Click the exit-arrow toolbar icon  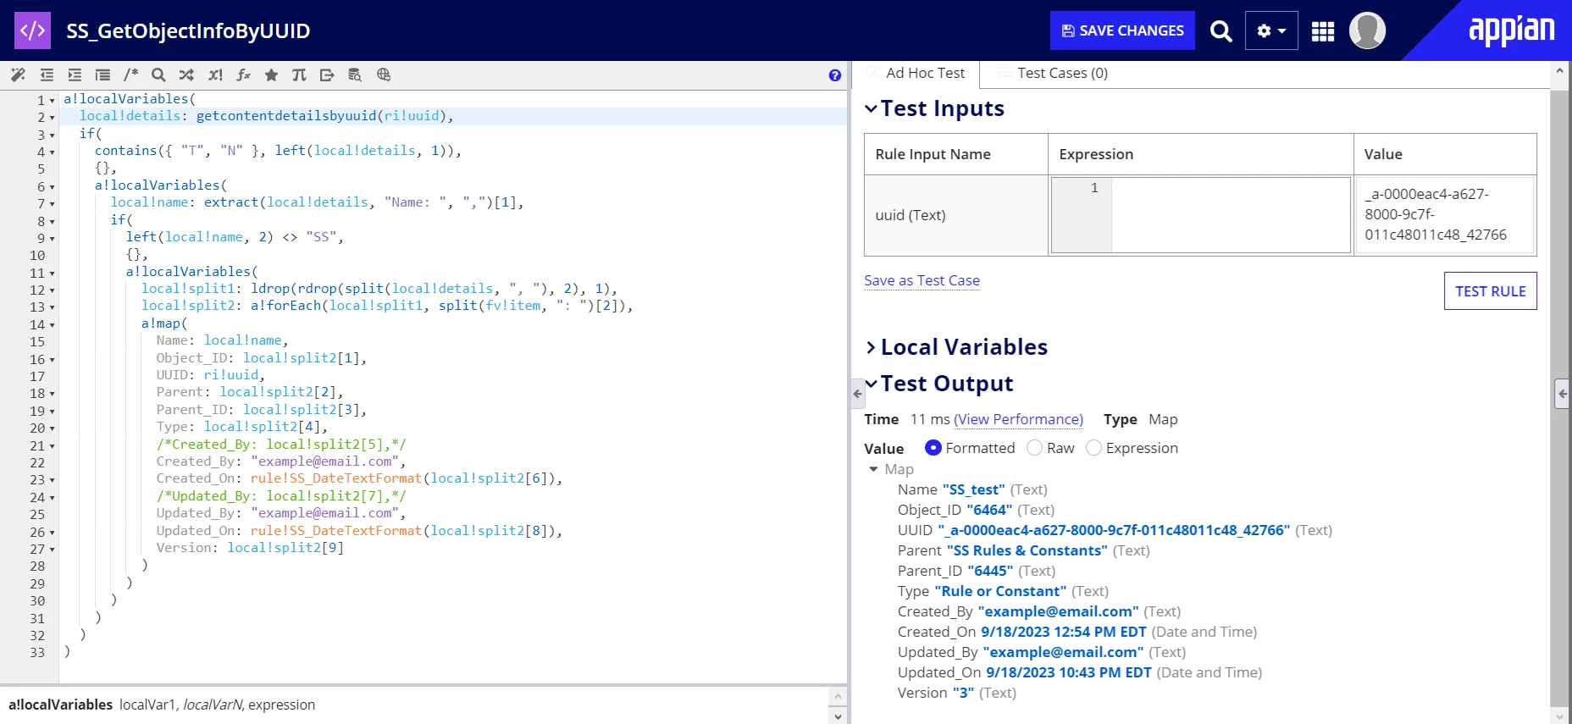(327, 75)
